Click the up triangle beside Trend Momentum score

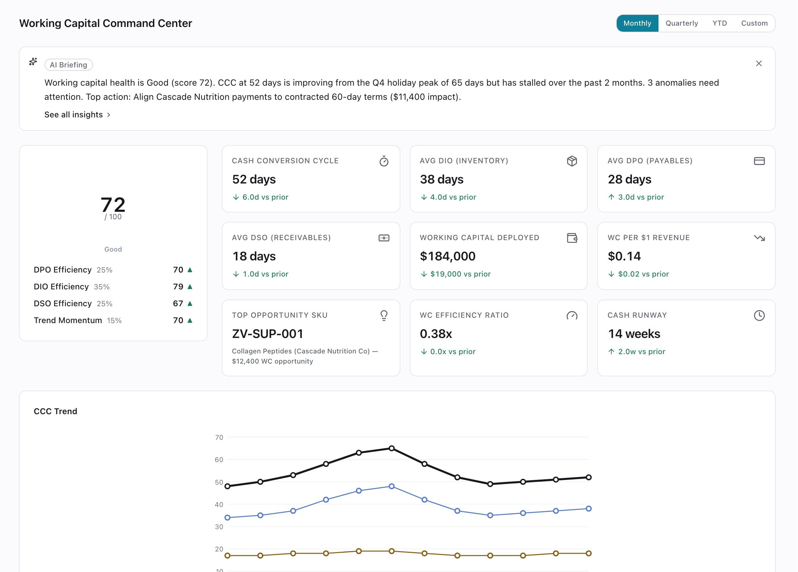190,320
